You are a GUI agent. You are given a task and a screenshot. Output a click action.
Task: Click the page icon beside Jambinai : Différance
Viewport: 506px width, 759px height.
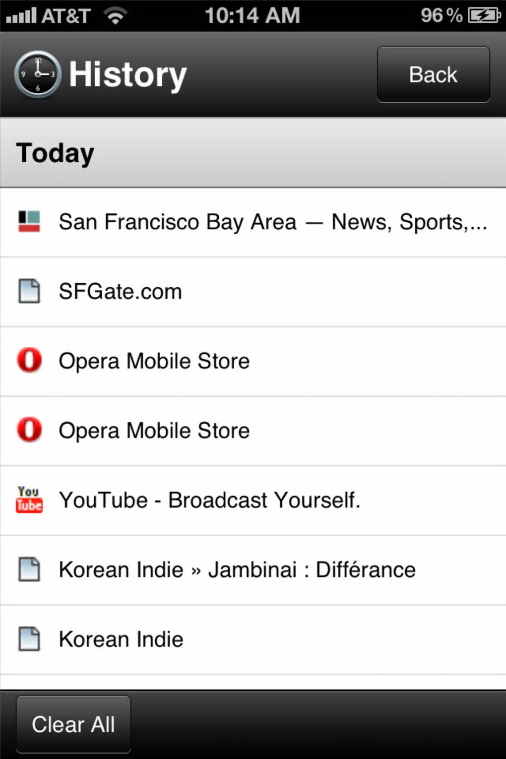point(29,569)
